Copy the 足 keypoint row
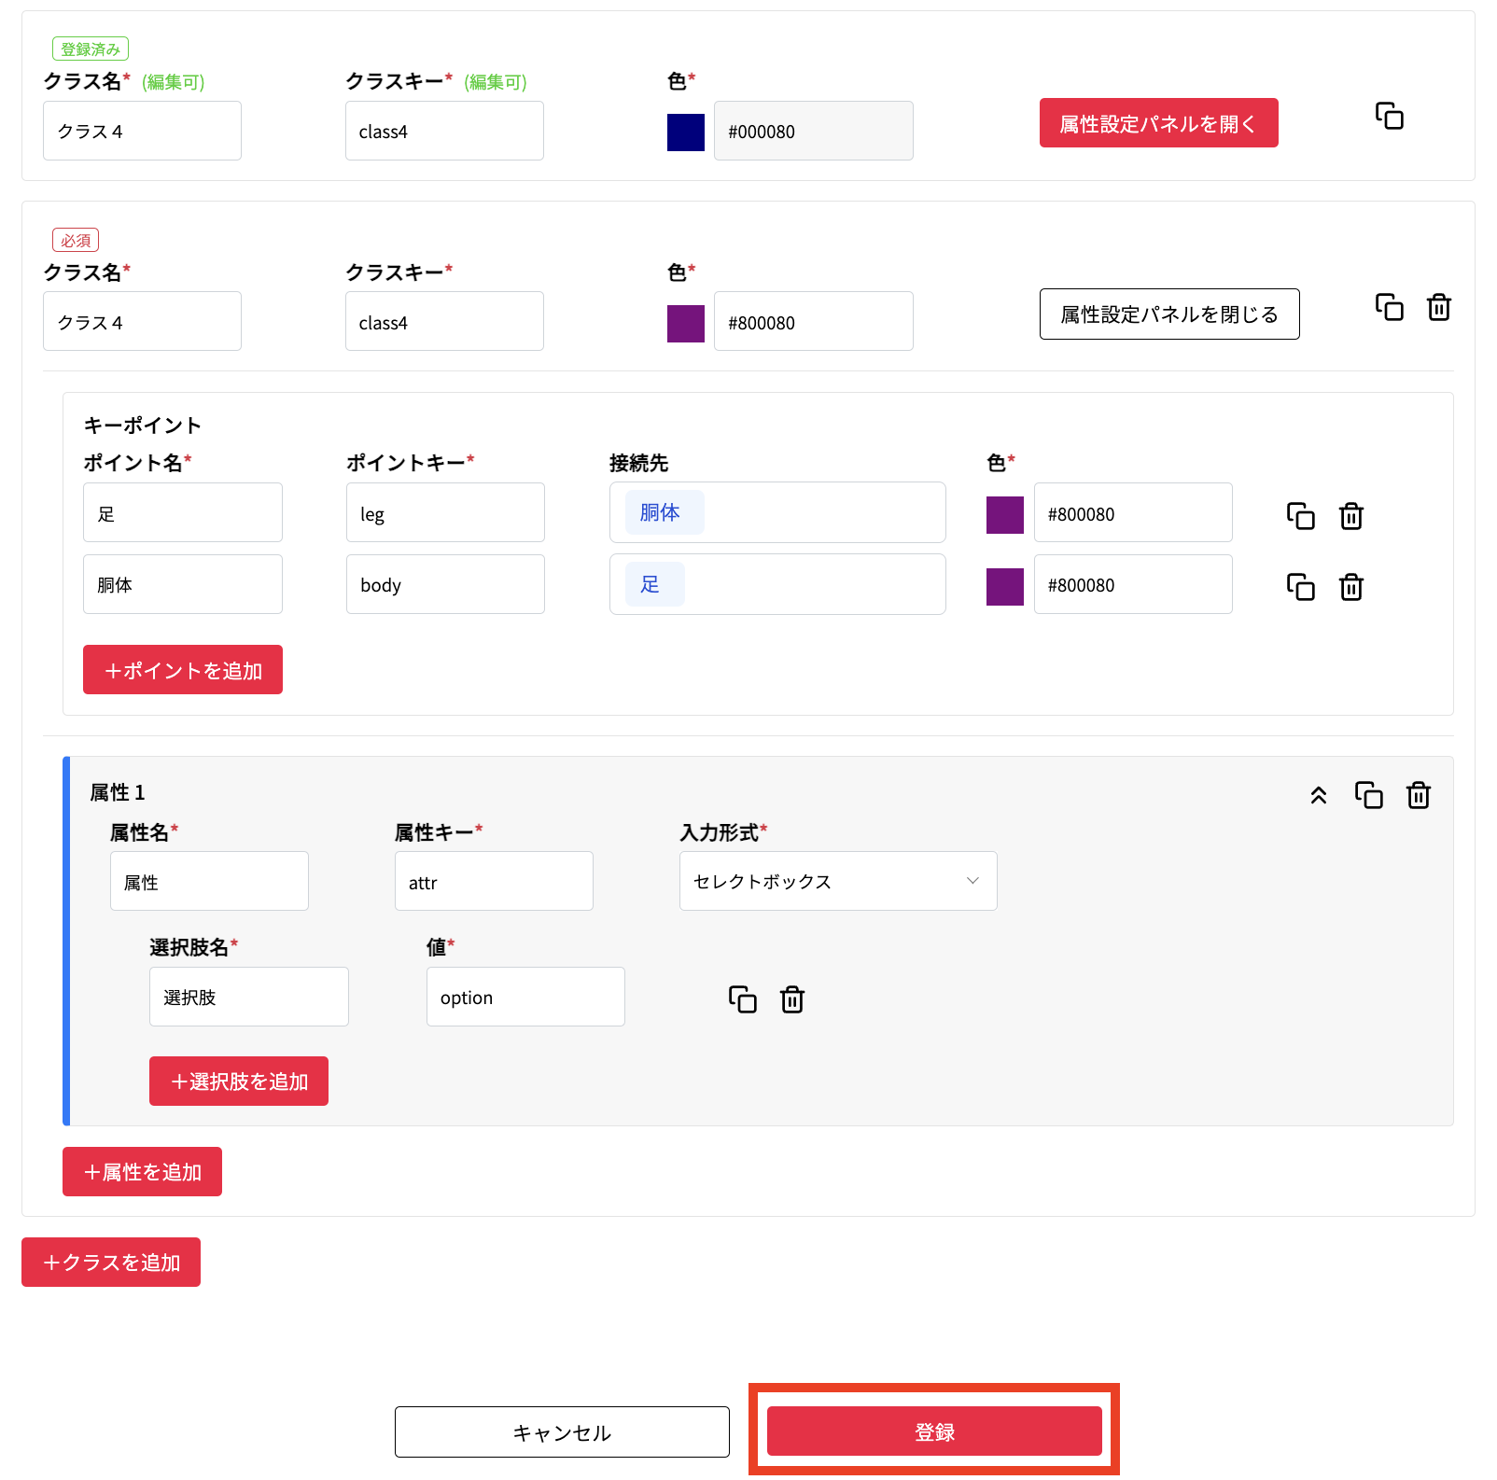1497x1480 pixels. point(1300,516)
